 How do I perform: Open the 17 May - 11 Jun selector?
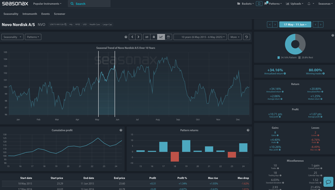coord(295,25)
